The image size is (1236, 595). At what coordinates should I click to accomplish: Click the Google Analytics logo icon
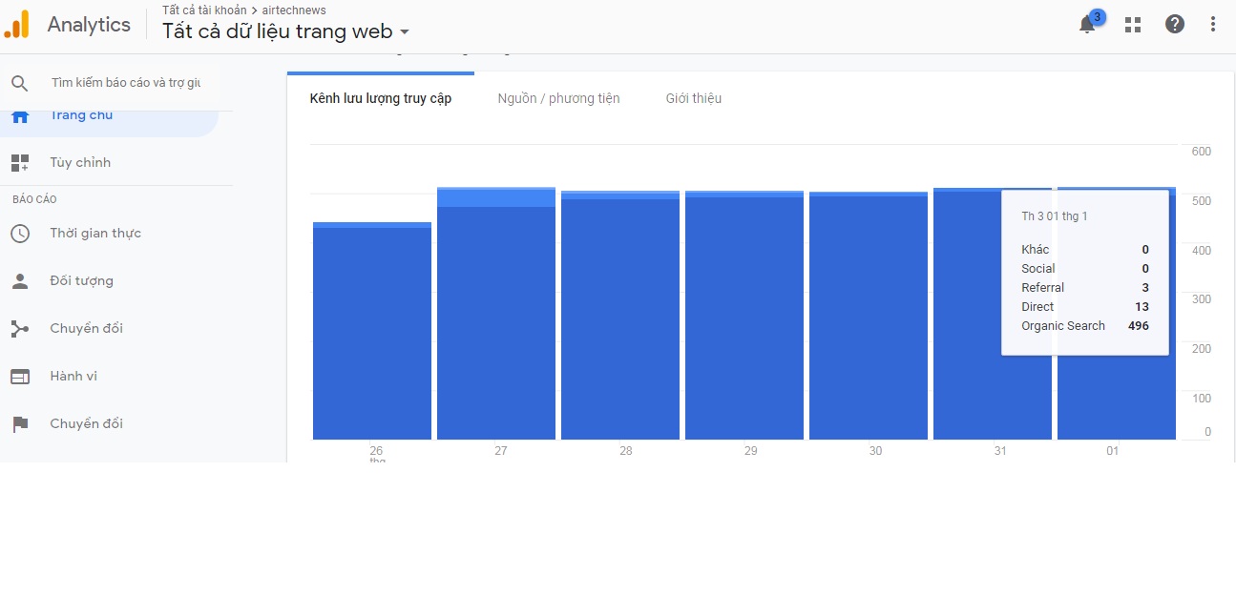coord(16,25)
